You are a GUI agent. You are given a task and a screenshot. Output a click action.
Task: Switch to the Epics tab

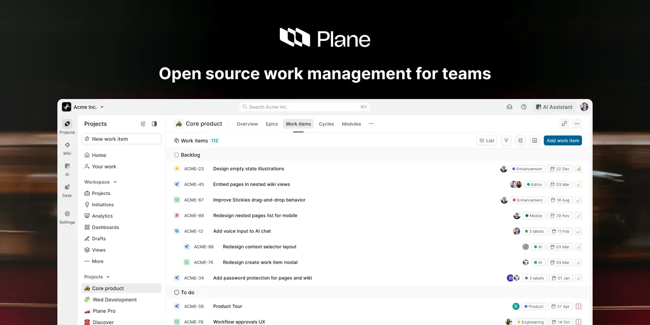pyautogui.click(x=272, y=124)
